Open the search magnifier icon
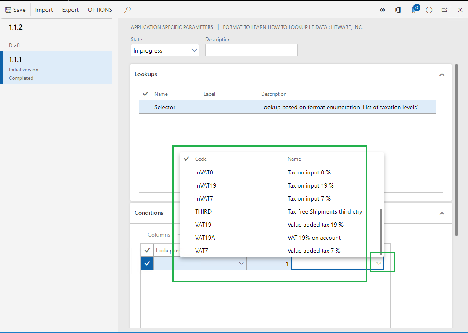 (x=127, y=9)
